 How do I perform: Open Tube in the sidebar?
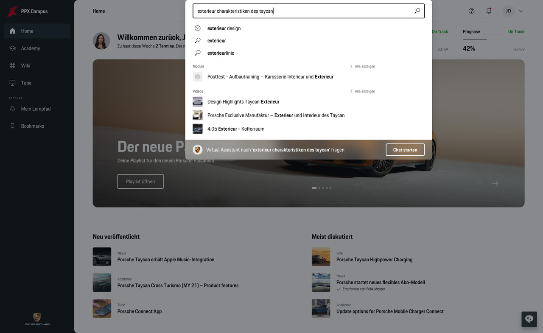pyautogui.click(x=37, y=83)
